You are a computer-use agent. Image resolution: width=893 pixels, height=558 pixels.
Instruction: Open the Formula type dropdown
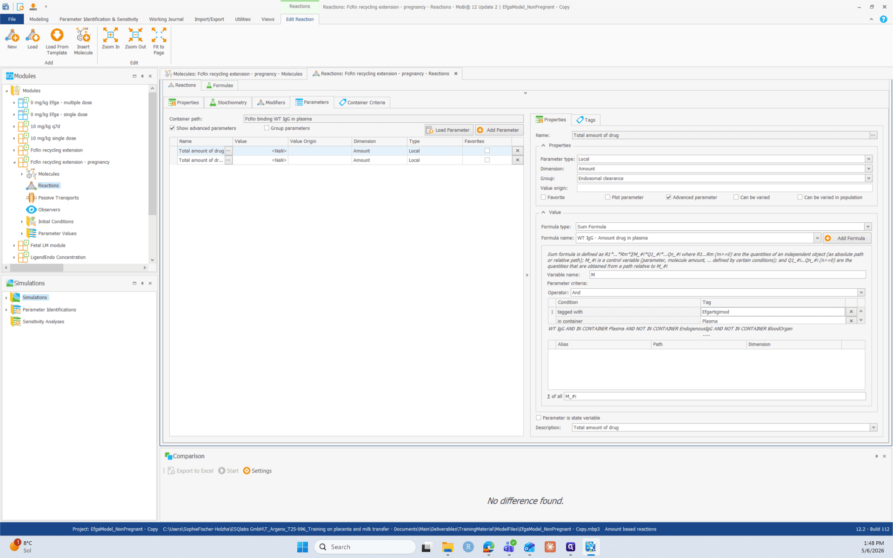[867, 227]
